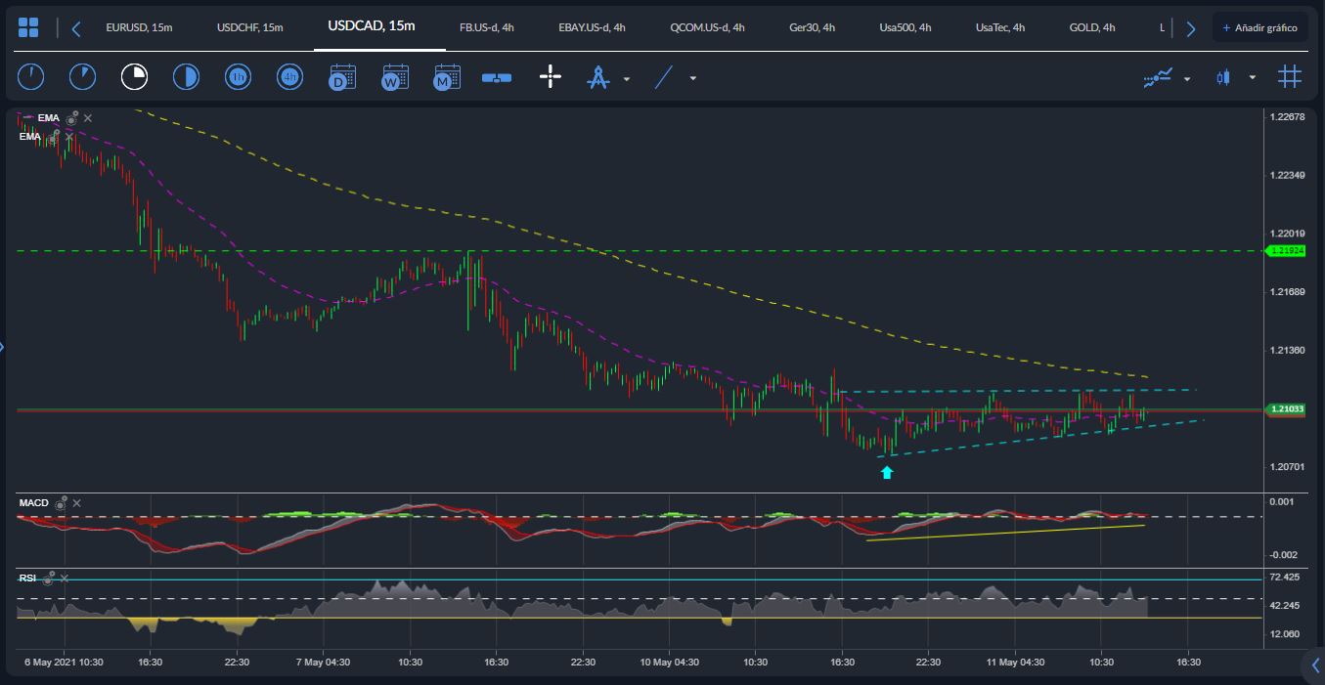
Task: Select the compass drawing tools icon
Action: [x=597, y=77]
